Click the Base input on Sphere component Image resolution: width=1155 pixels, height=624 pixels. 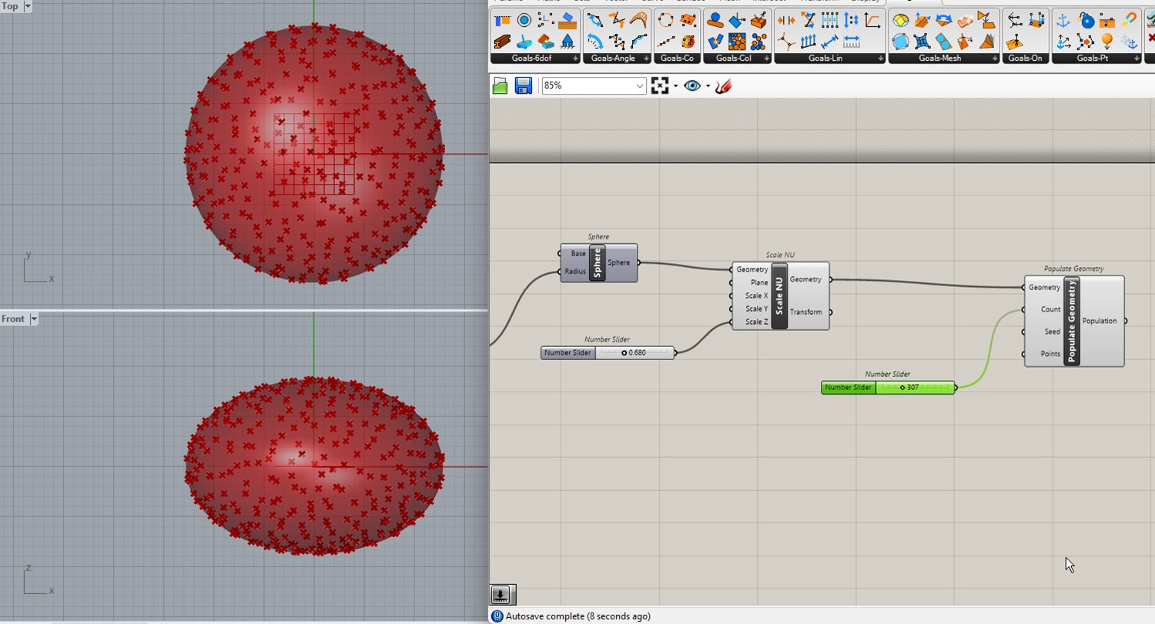tap(578, 254)
